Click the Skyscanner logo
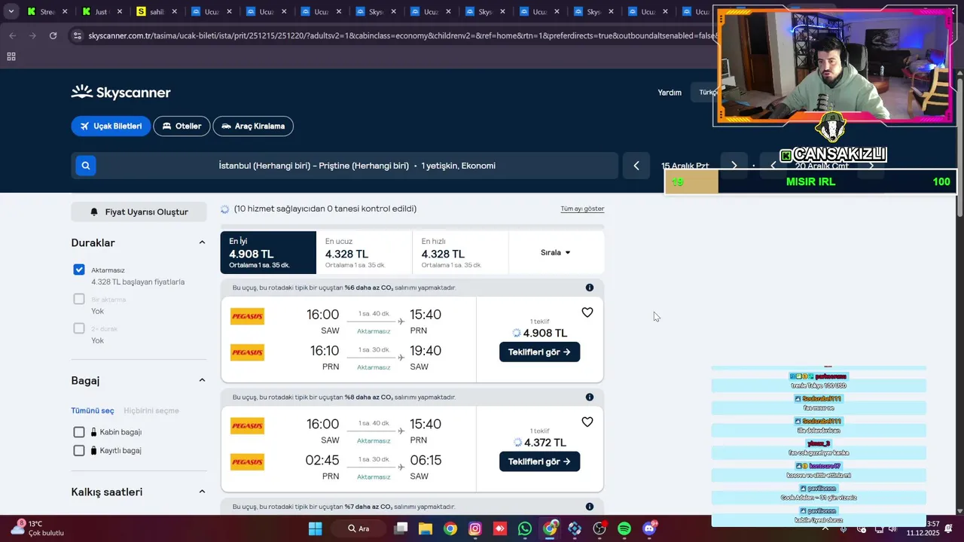Screen dimensions: 964x542 [x=121, y=92]
